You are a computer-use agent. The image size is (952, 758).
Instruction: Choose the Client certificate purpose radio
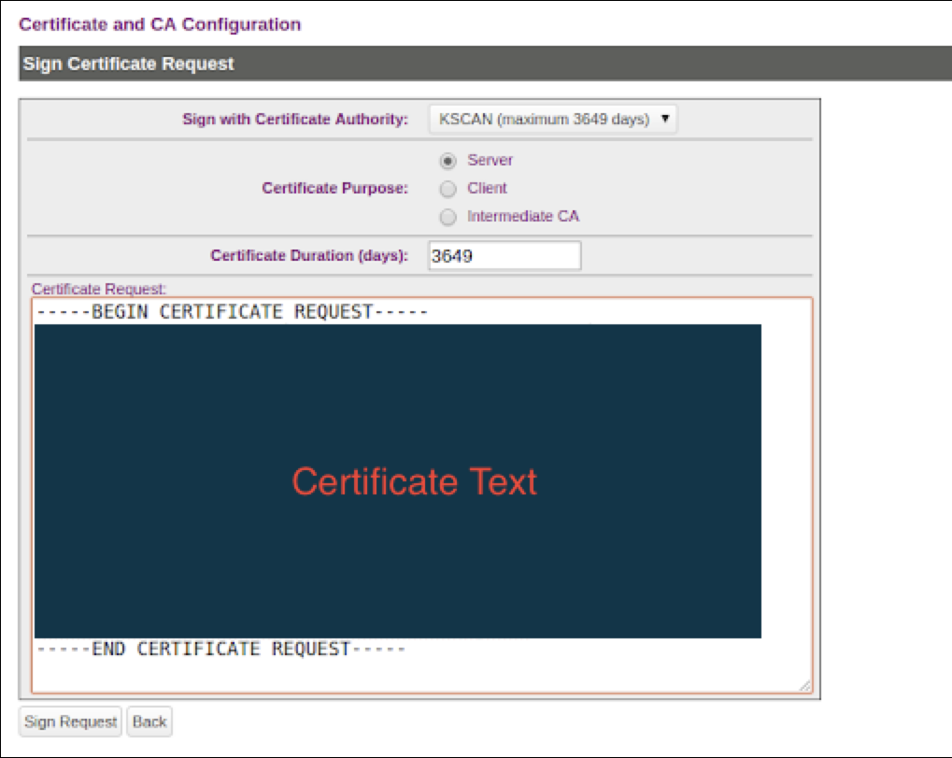click(x=448, y=189)
